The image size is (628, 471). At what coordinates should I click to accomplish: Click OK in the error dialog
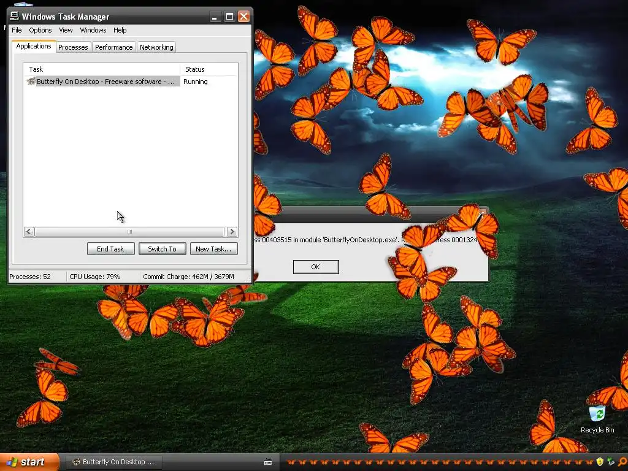pos(316,267)
